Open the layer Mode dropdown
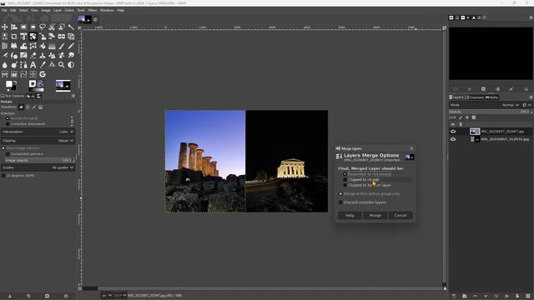 pos(485,105)
